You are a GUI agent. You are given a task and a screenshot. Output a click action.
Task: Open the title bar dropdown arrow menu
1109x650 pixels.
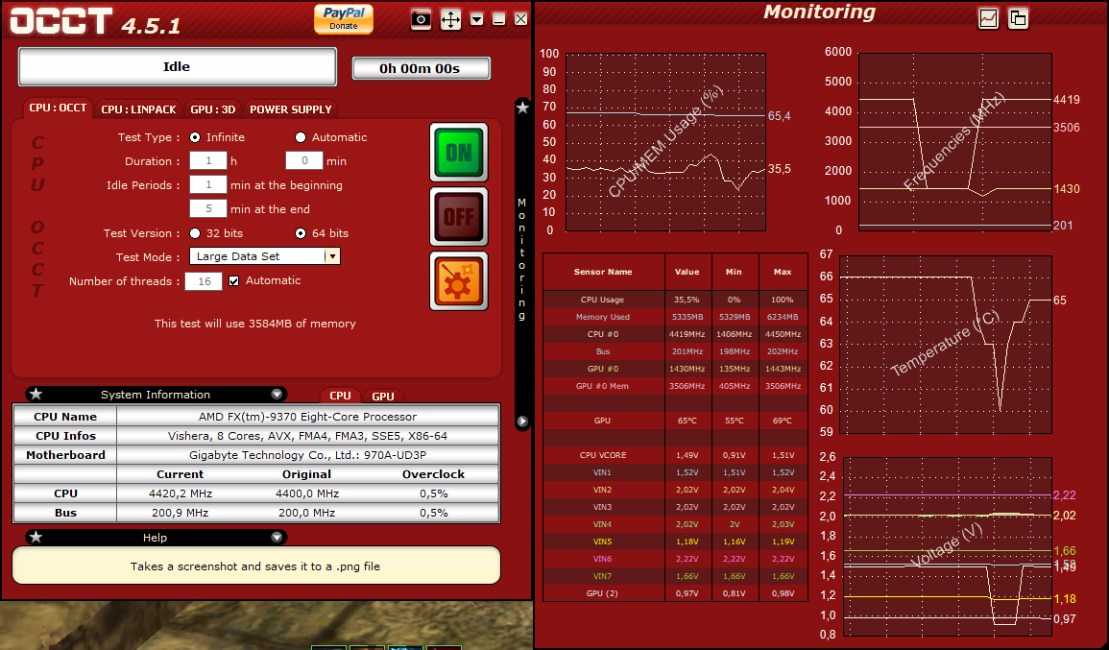tap(477, 19)
